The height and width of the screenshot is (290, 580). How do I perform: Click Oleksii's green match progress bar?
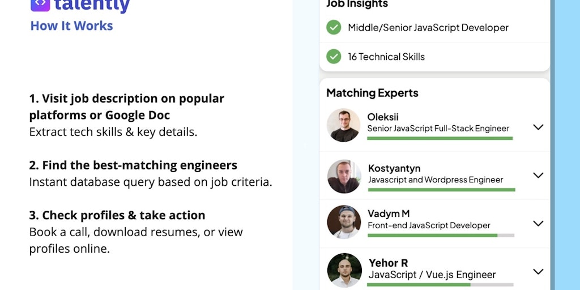point(440,138)
